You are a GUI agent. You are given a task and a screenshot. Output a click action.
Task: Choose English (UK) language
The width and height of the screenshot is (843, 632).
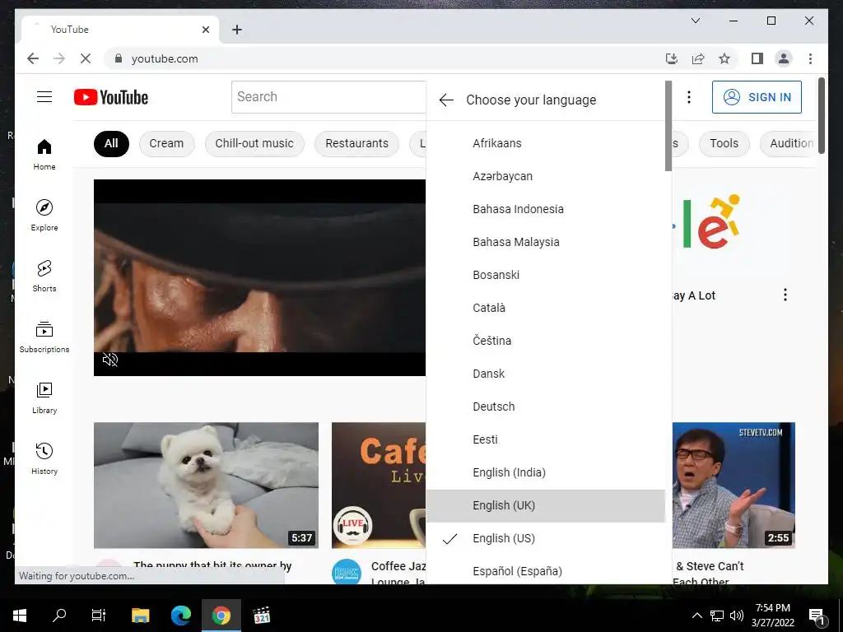click(x=546, y=505)
